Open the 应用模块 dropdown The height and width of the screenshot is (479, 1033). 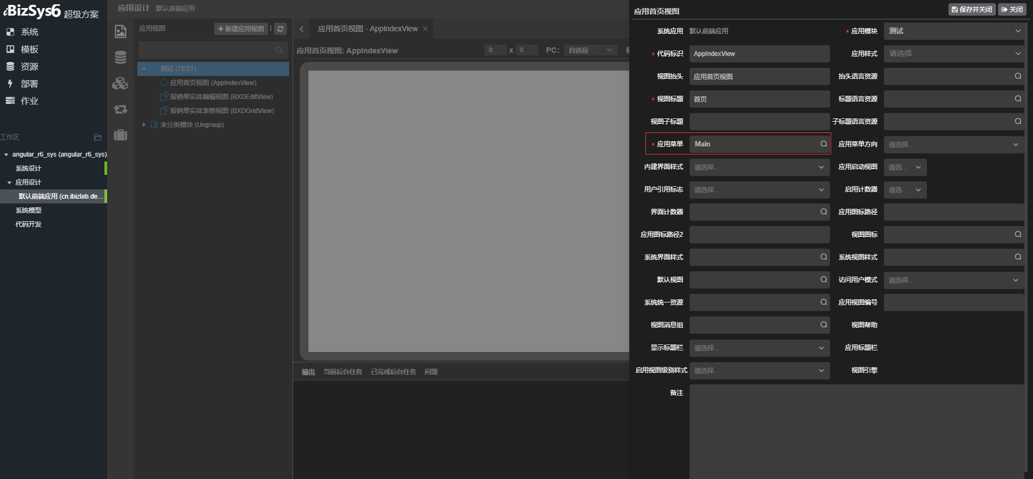pos(954,31)
